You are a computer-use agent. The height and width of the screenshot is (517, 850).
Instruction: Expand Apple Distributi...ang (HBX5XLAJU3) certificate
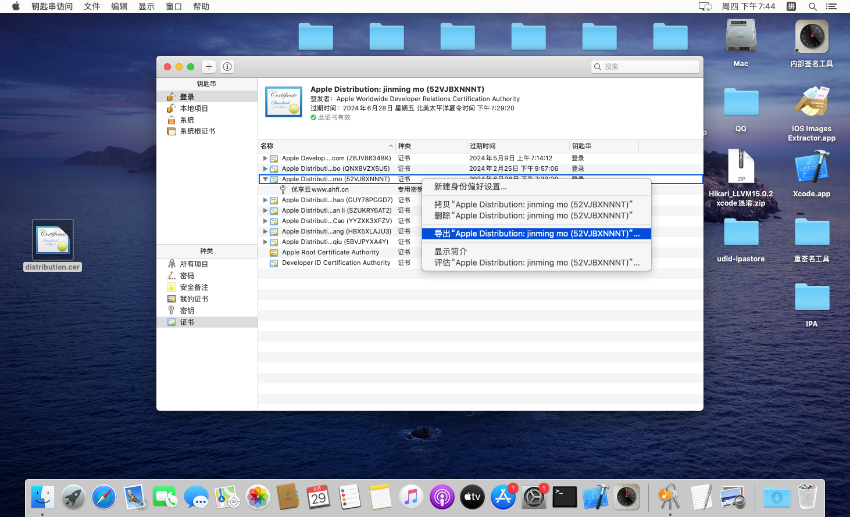point(265,231)
